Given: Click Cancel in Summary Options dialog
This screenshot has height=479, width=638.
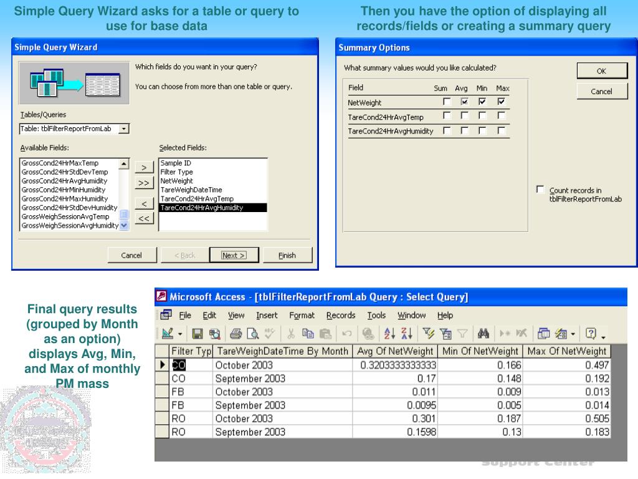Looking at the screenshot, I should tap(602, 91).
